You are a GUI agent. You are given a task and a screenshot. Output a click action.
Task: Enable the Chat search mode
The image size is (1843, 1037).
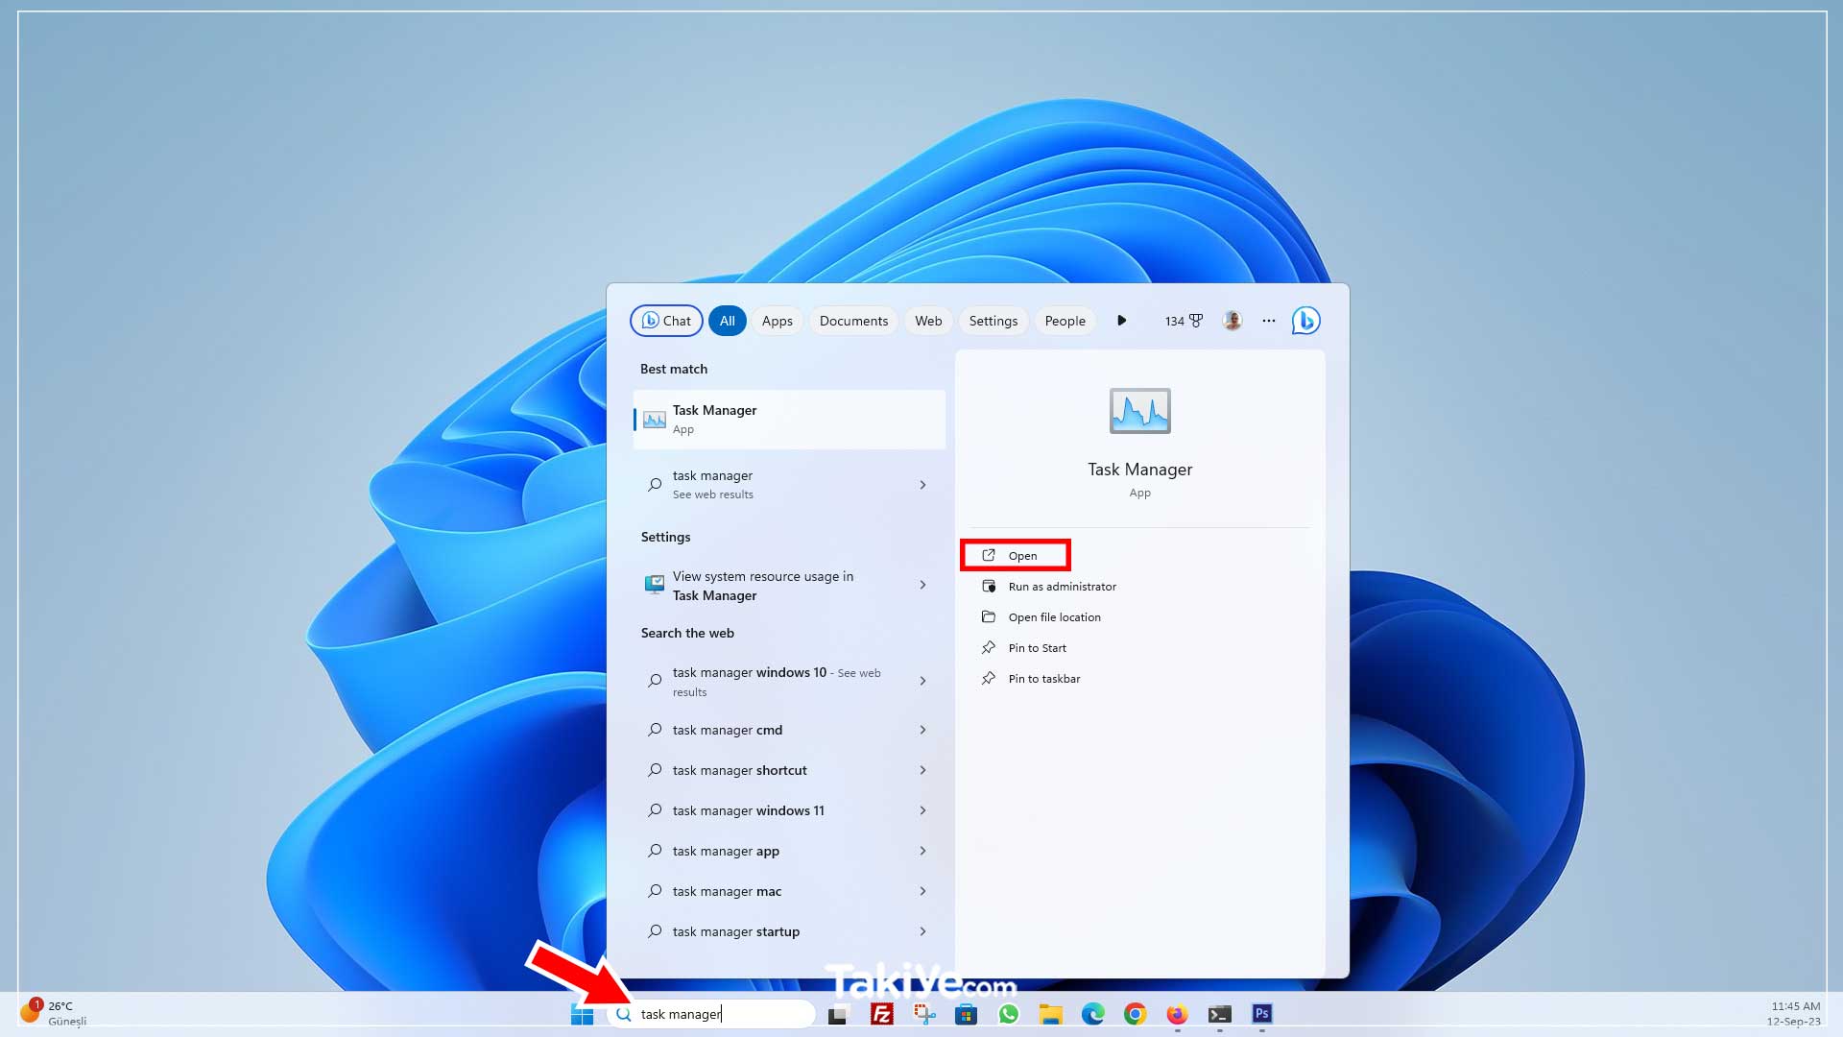[665, 320]
